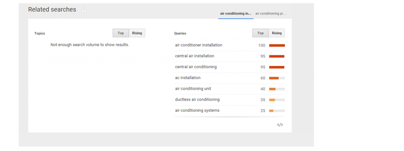Click 'Not enough search volume' message
This screenshot has height=151, width=404.
click(90, 45)
